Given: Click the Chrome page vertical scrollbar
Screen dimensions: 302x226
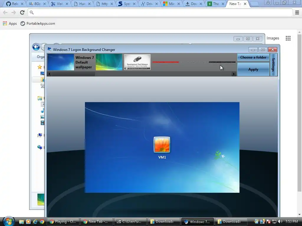Looking at the screenshot, I should point(299,113).
